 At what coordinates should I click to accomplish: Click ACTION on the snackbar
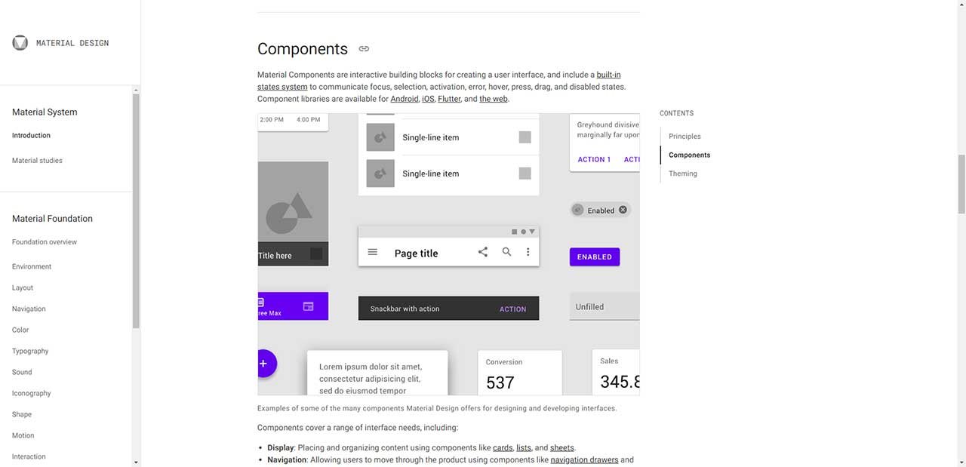pyautogui.click(x=512, y=309)
